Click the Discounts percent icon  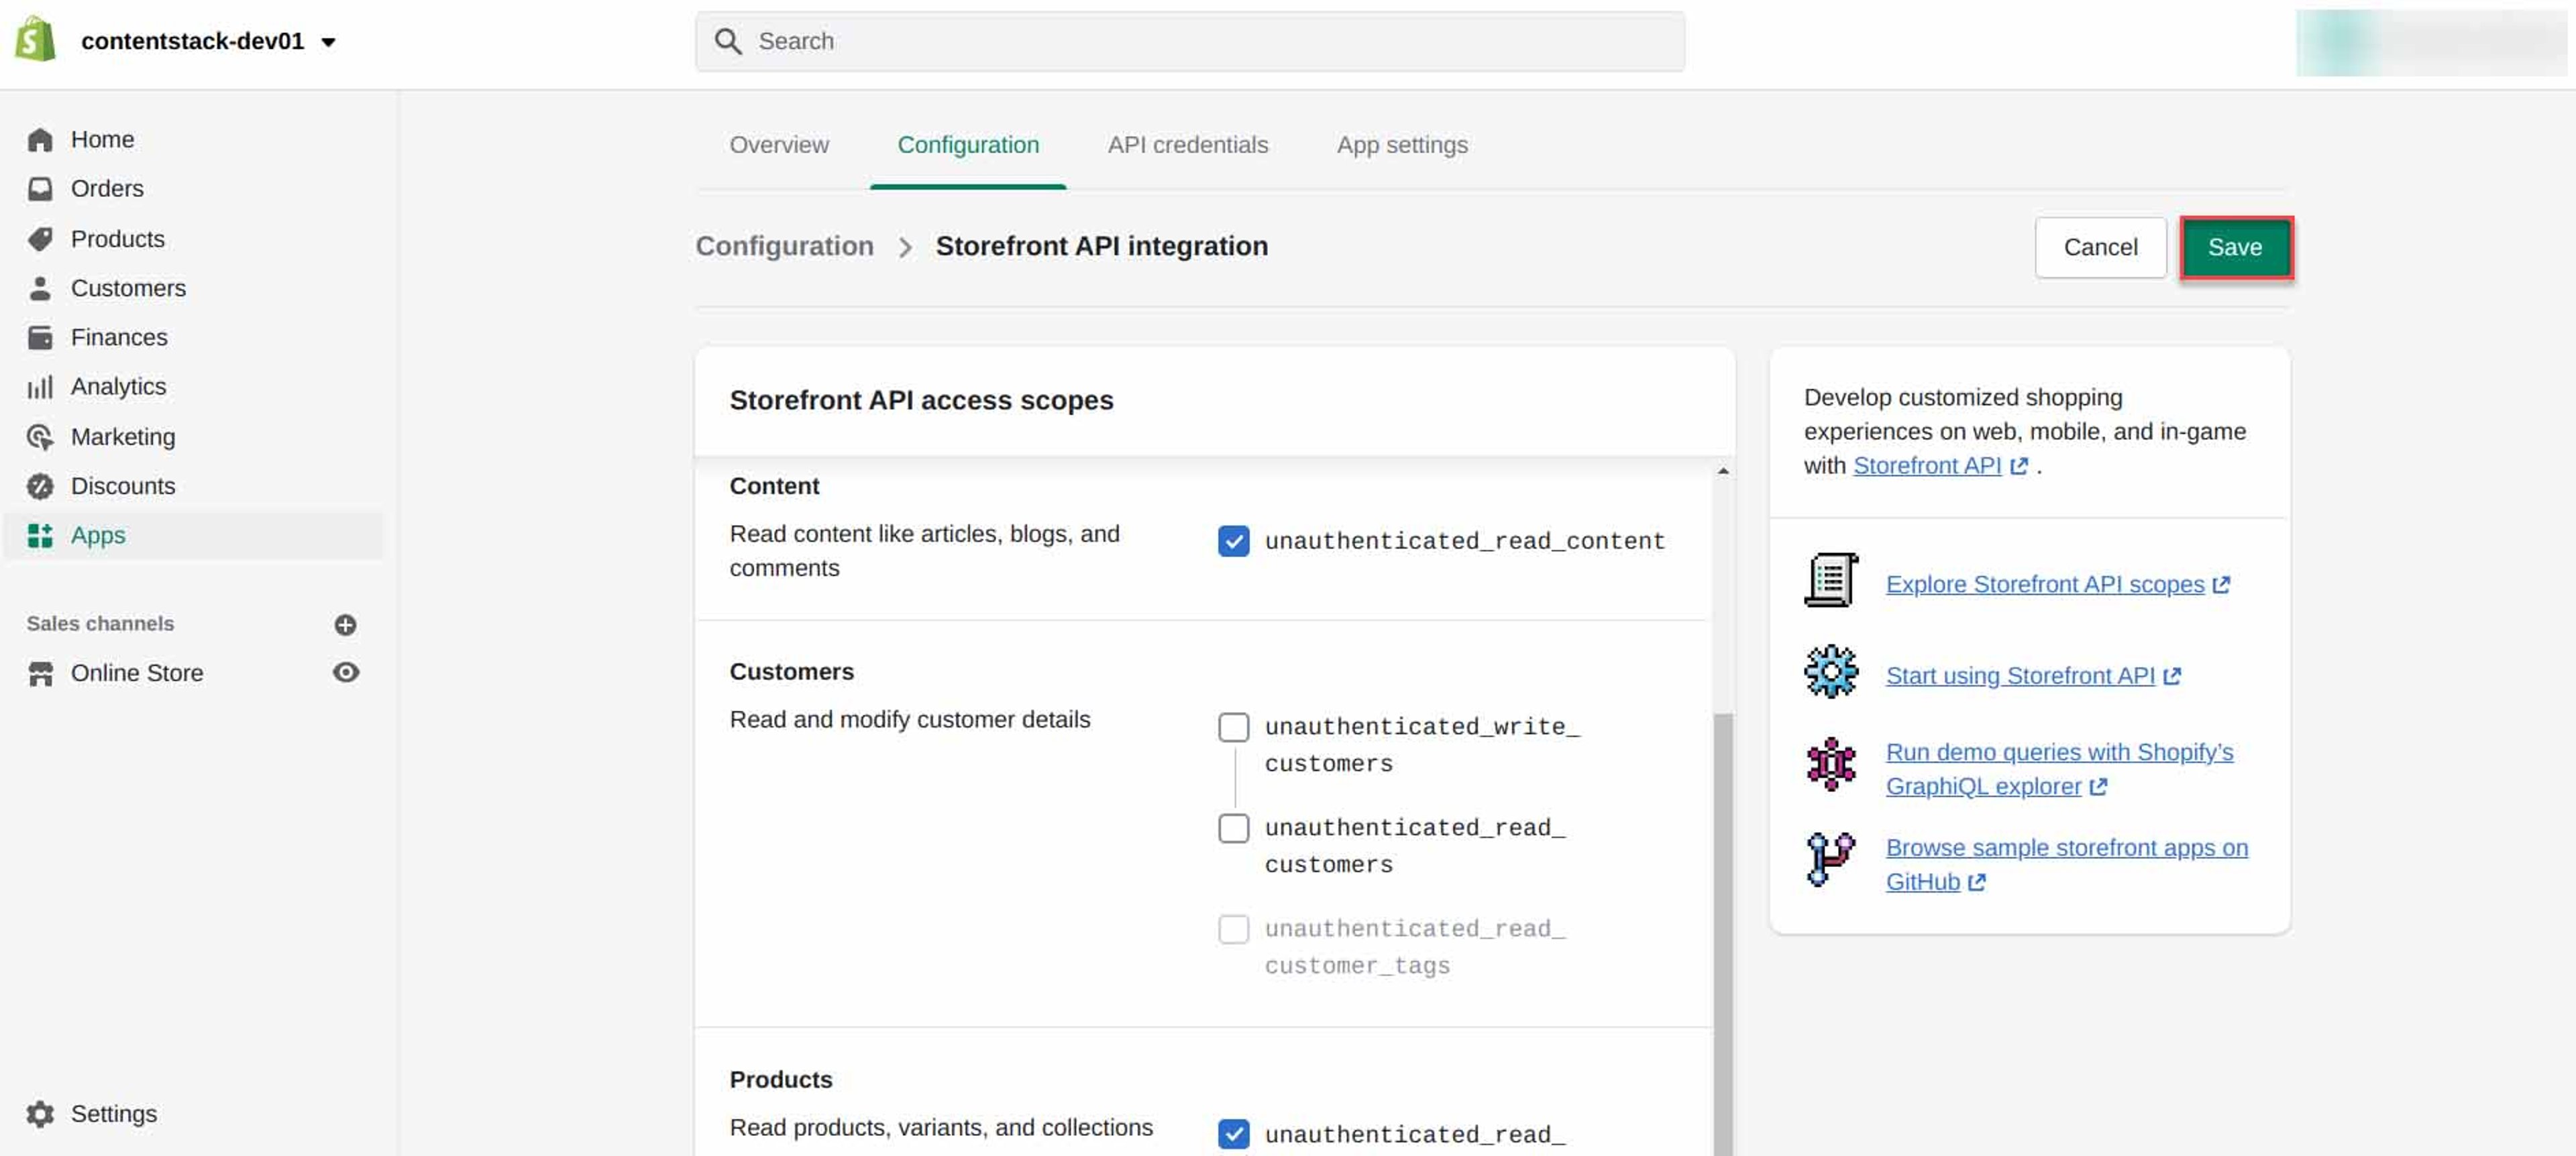tap(40, 485)
